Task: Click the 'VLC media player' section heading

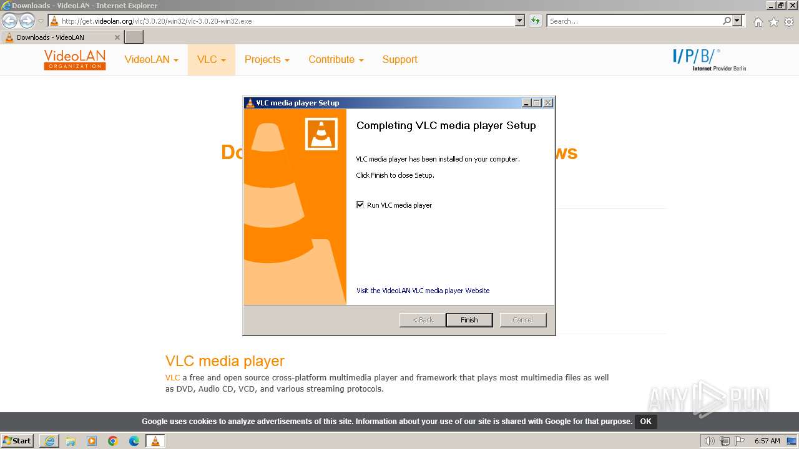Action: pyautogui.click(x=225, y=361)
